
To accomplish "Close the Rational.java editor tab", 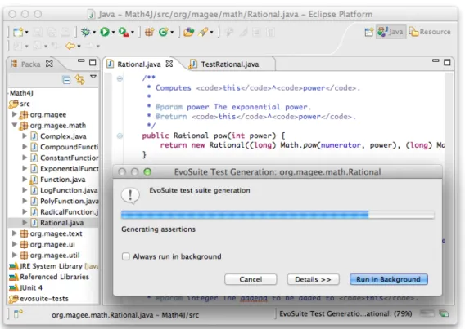I will [169, 64].
